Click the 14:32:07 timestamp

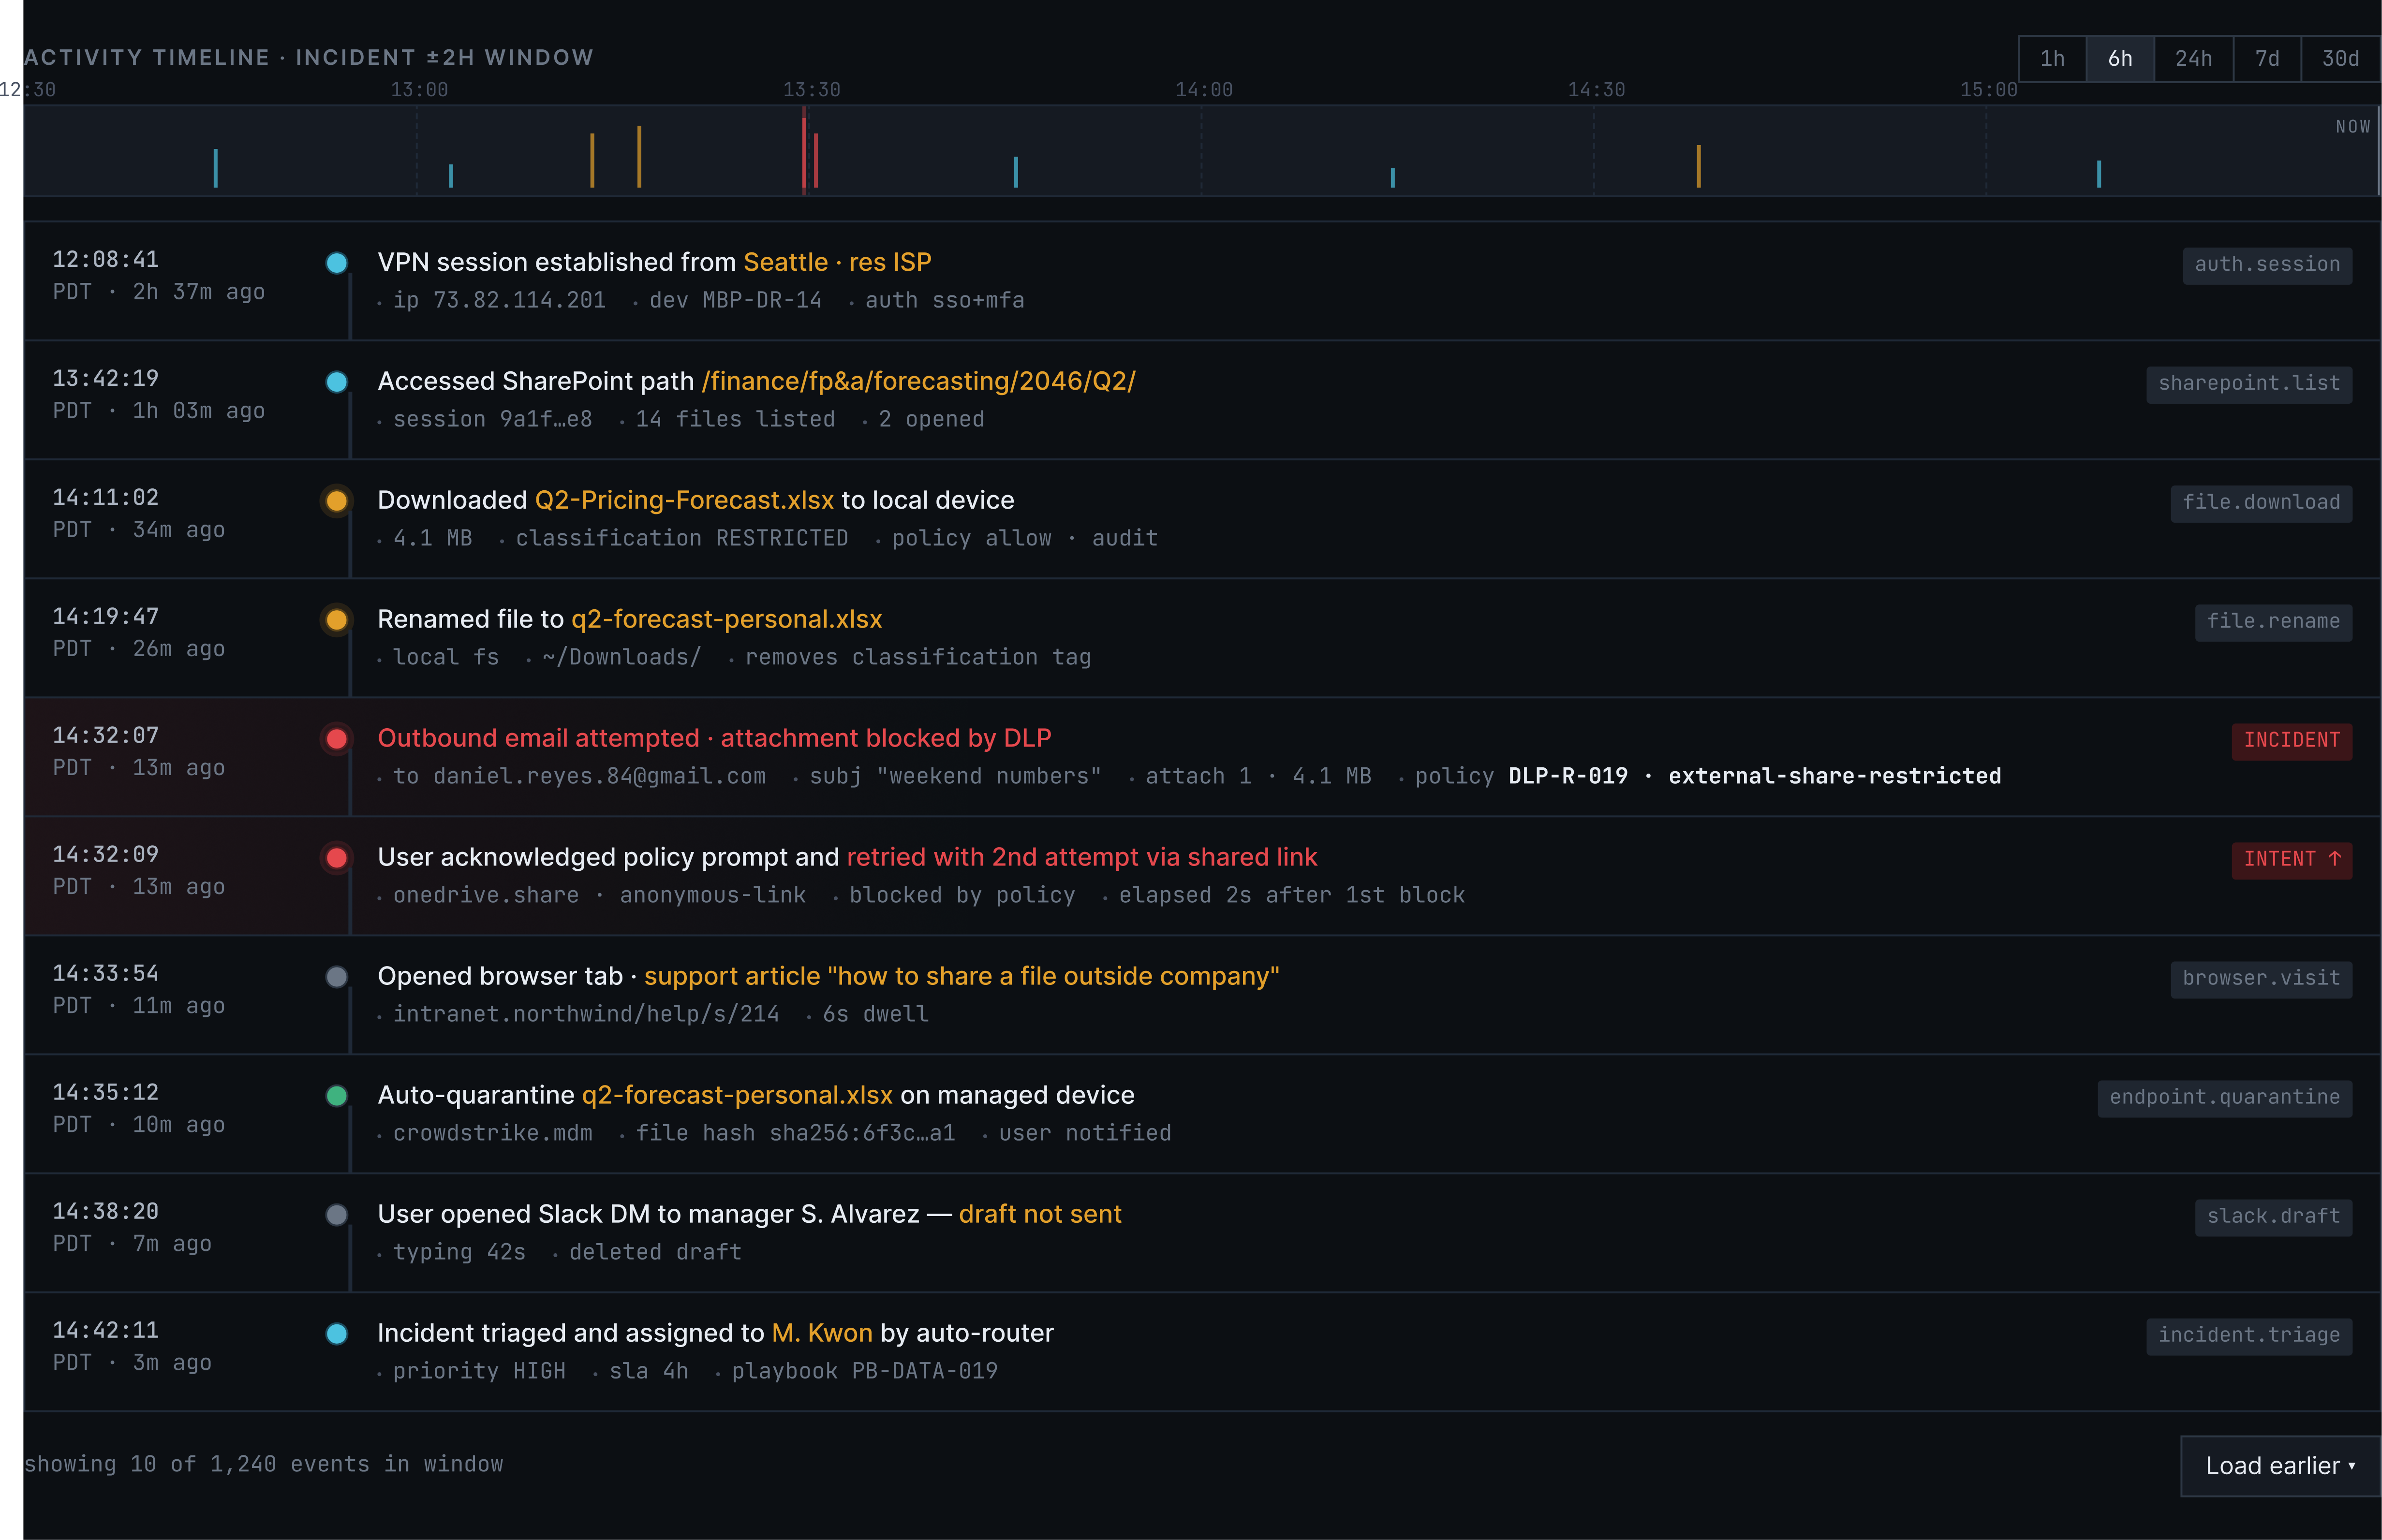(x=105, y=736)
